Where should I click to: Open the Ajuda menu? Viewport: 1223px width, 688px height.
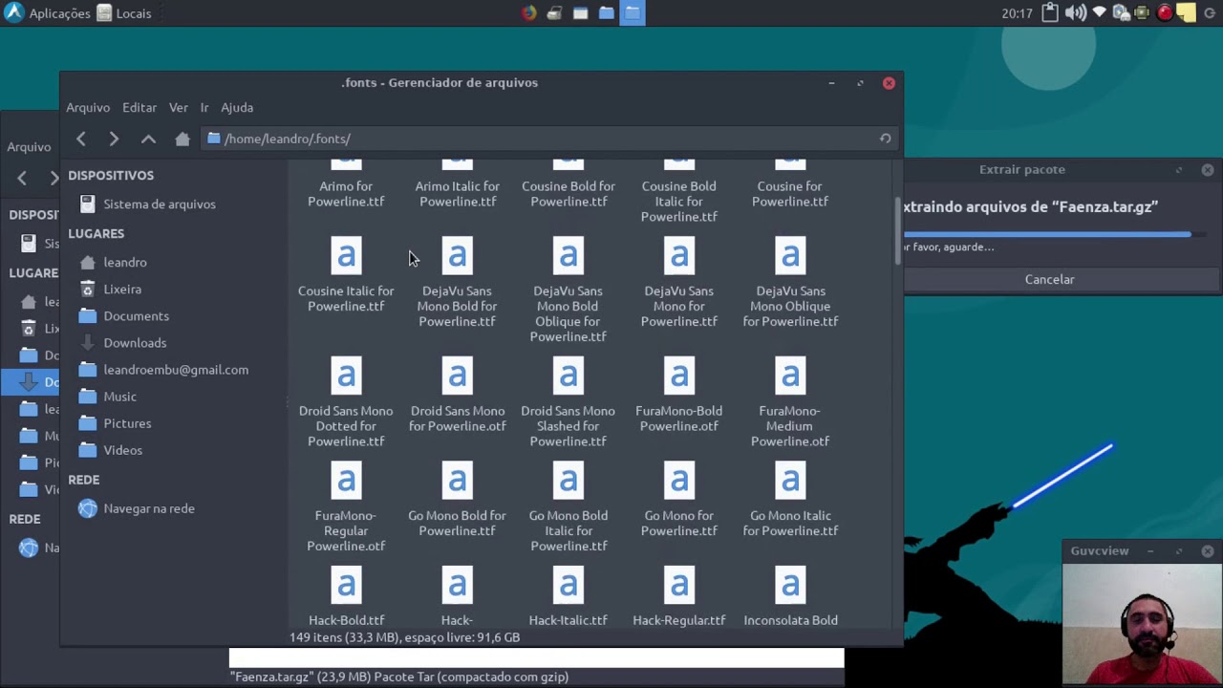pos(237,107)
